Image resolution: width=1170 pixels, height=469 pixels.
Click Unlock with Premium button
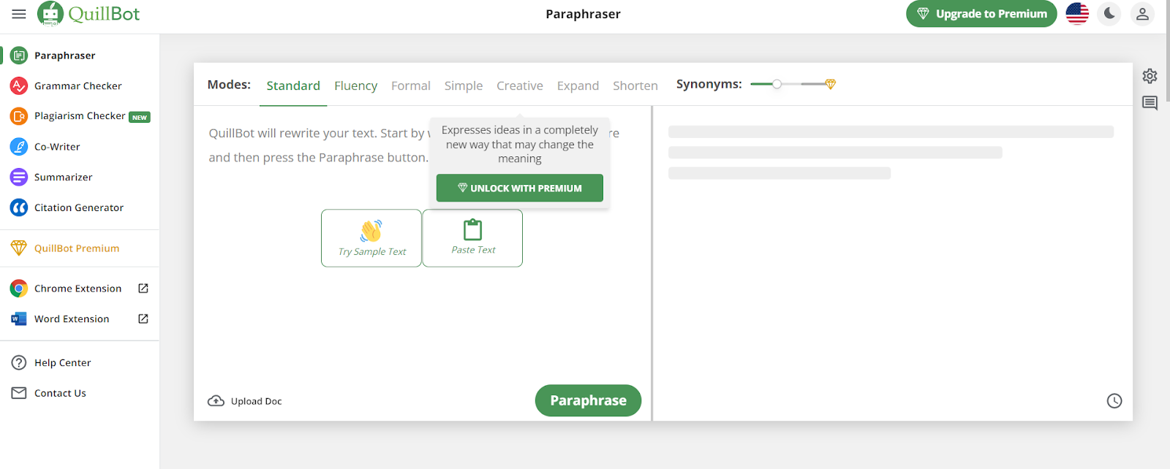(520, 188)
